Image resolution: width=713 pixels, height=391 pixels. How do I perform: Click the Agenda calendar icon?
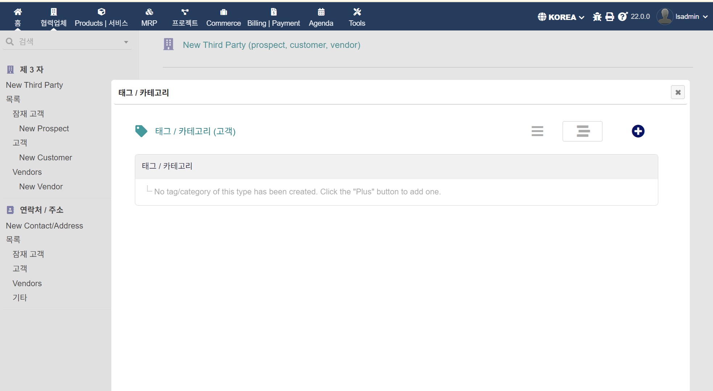point(321,12)
